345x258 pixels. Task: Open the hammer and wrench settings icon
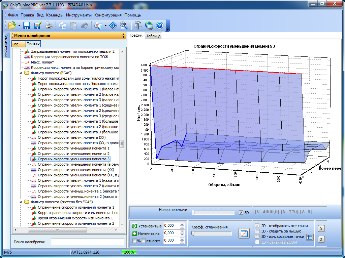point(138,26)
